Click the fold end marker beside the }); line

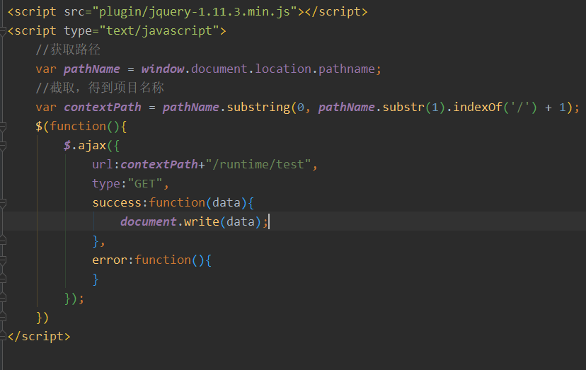3,299
